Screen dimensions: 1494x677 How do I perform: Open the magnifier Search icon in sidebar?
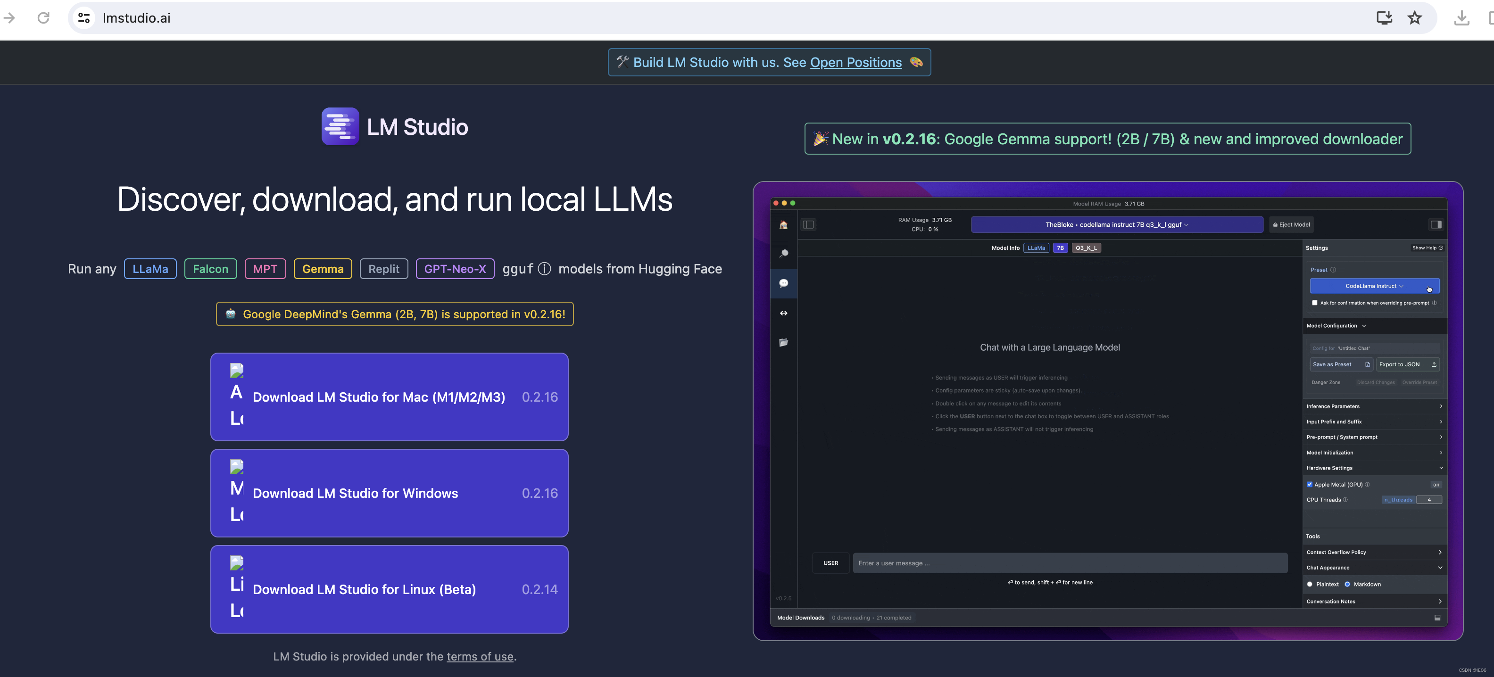click(783, 253)
